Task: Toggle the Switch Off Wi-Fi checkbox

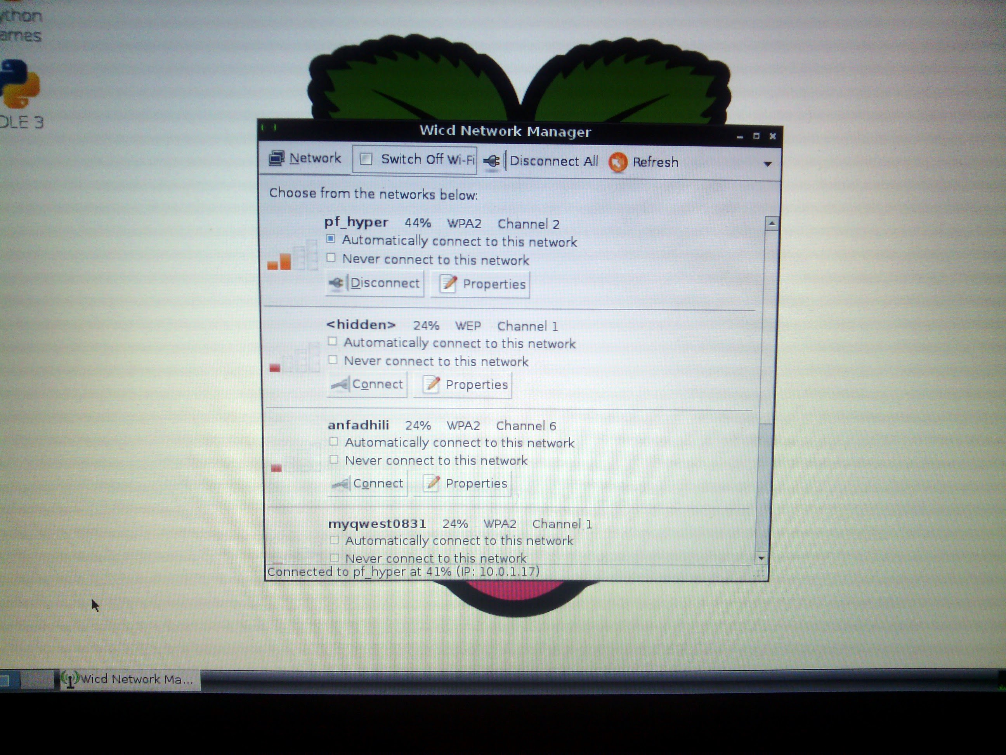Action: click(366, 159)
